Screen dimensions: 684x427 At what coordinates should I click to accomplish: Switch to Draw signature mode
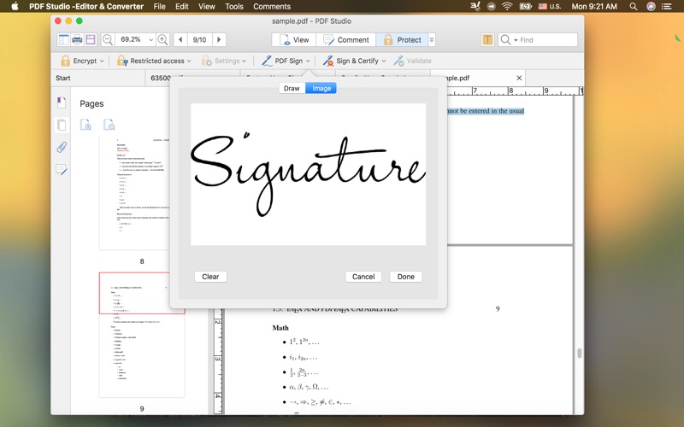292,88
